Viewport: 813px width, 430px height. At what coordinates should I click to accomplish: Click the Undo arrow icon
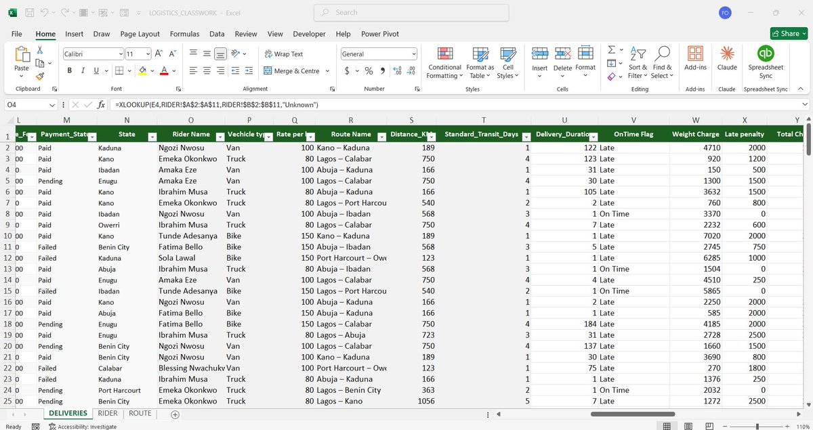click(x=45, y=13)
